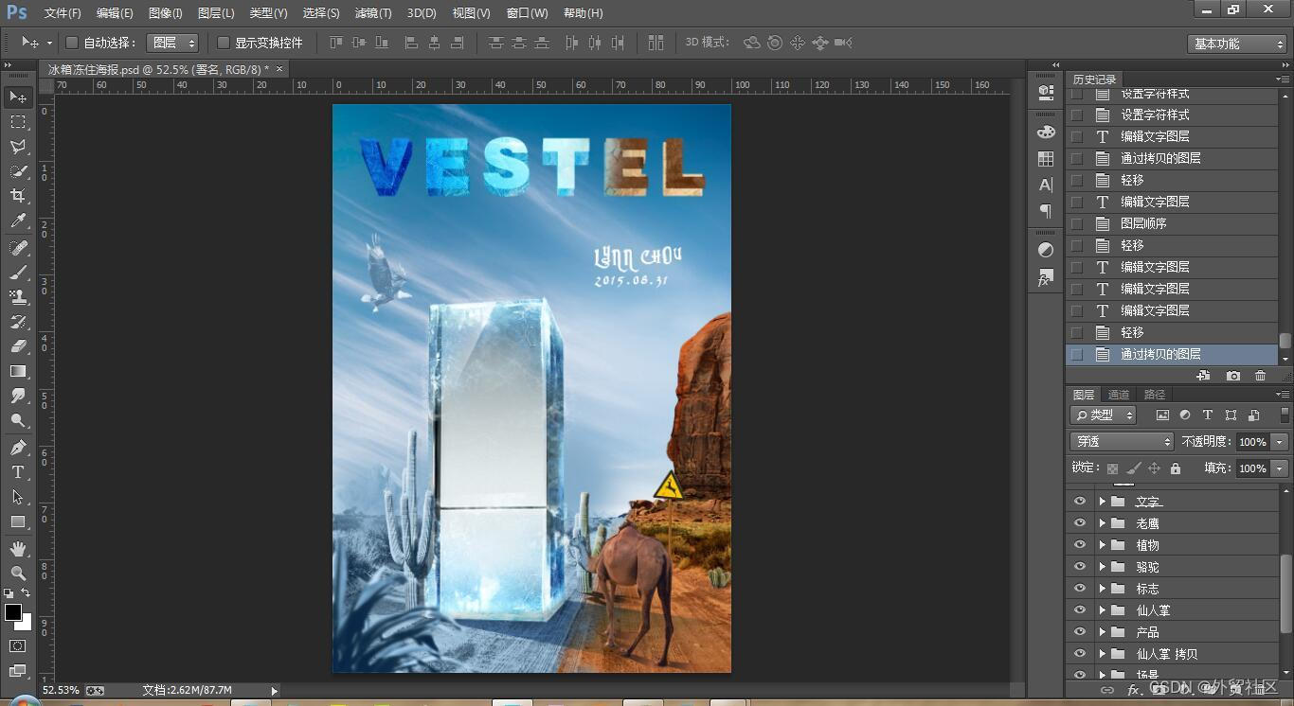Expand the 骆驼 layer group
This screenshot has height=706, width=1294.
tap(1102, 566)
